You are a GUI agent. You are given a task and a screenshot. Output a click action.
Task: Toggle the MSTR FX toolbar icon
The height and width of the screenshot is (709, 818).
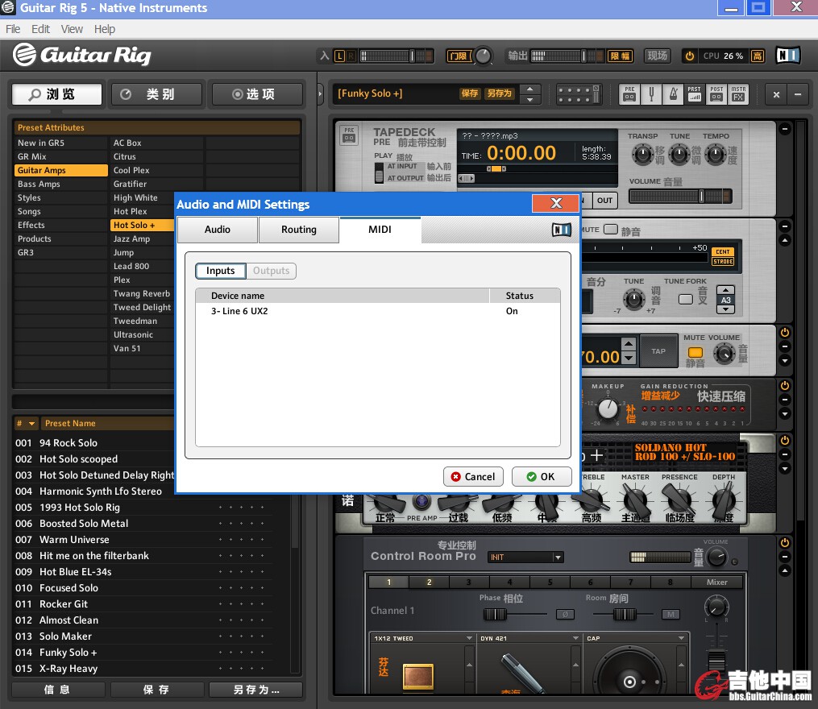[x=738, y=94]
